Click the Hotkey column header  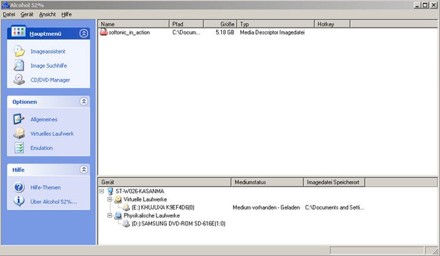pyautogui.click(x=333, y=24)
